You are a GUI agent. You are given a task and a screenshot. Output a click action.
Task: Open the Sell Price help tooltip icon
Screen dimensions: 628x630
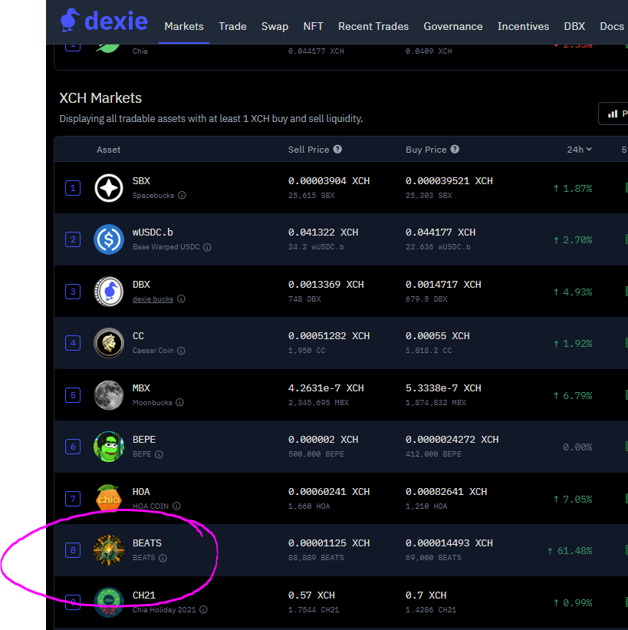tap(338, 150)
